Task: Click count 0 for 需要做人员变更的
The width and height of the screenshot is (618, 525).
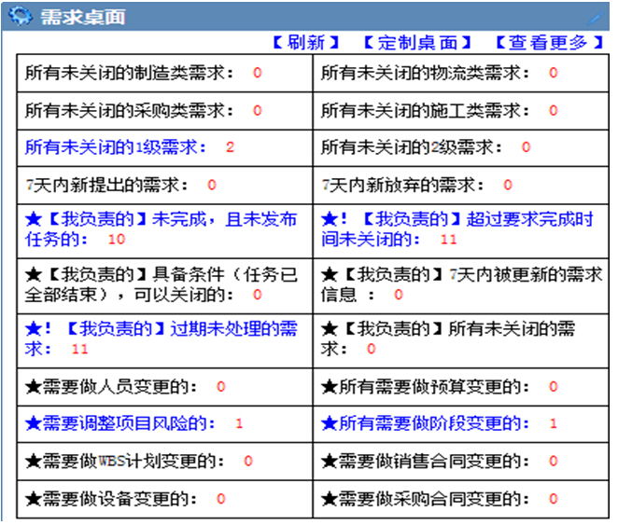Action: (221, 387)
